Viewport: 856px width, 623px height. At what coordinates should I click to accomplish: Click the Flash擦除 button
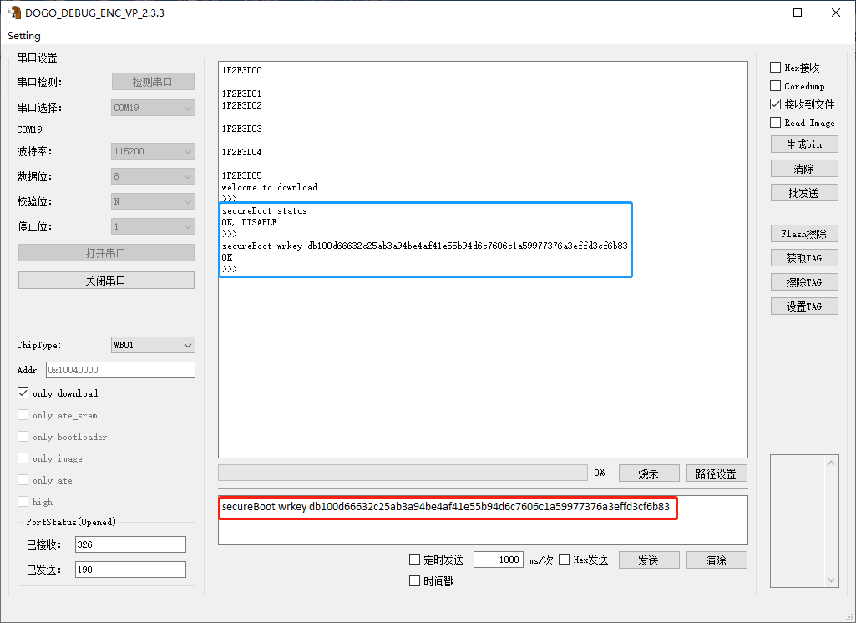click(x=804, y=234)
